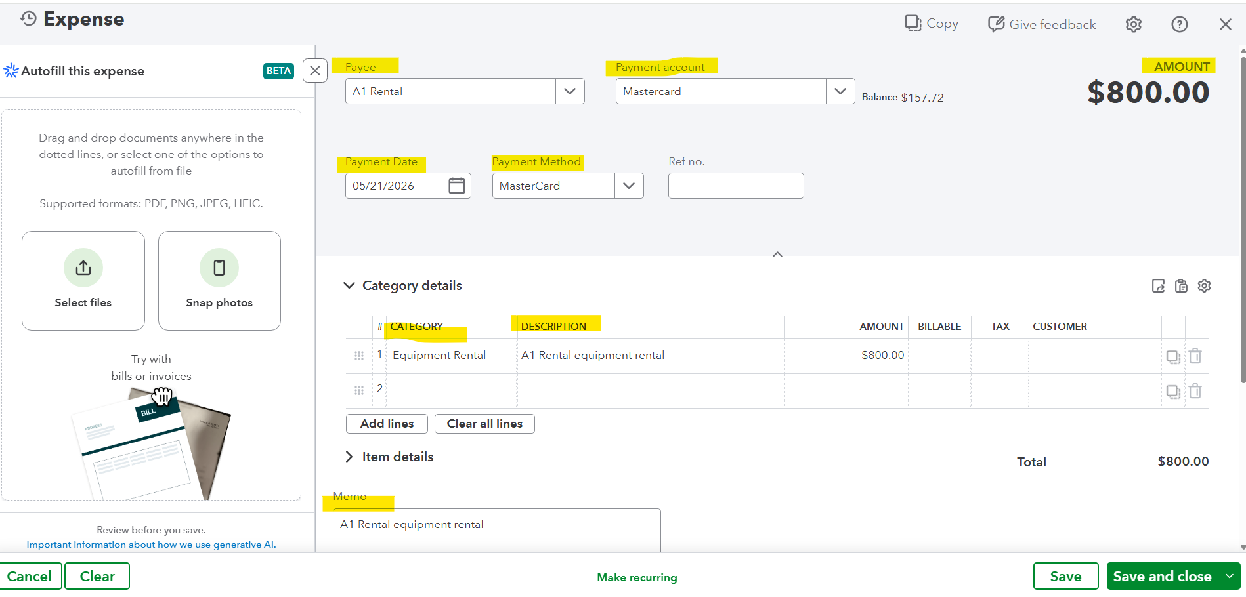Expand the Payment account dropdown arrow
This screenshot has width=1246, height=597.
tap(840, 91)
